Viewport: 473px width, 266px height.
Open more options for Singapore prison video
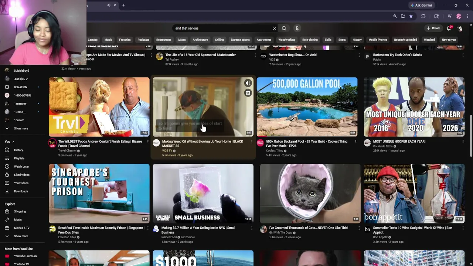[x=148, y=228]
